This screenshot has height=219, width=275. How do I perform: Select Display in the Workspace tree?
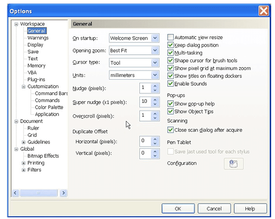tap(35, 45)
